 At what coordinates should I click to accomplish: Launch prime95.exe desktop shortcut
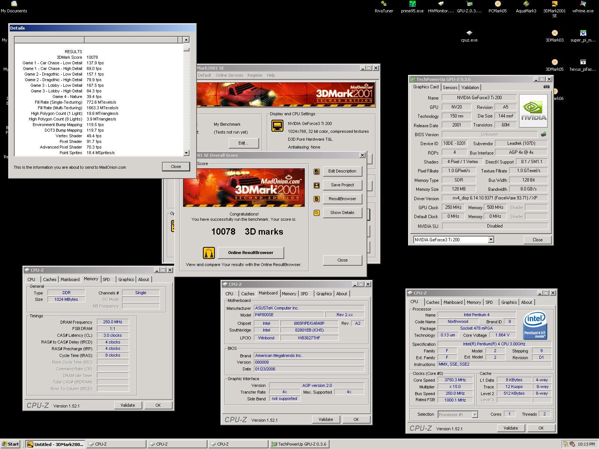click(412, 7)
